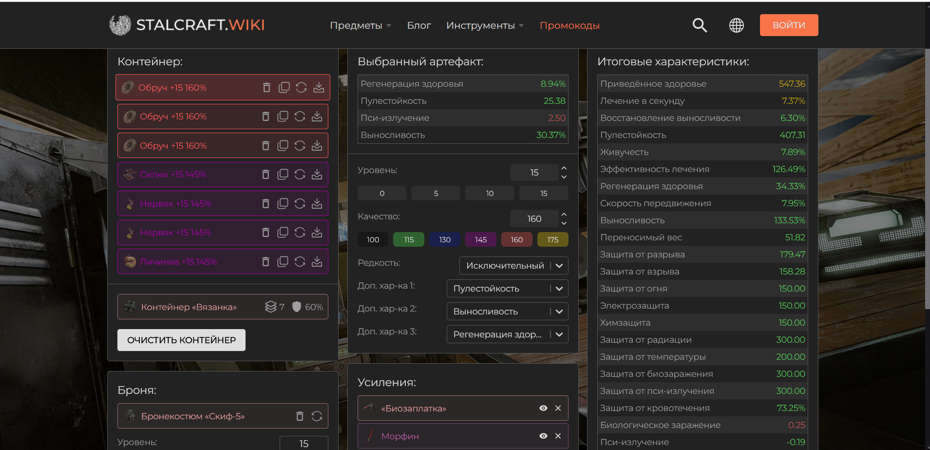
Task: Swap armor Бронекостюм «Скиф-5» via refresh icon
Action: click(x=317, y=416)
